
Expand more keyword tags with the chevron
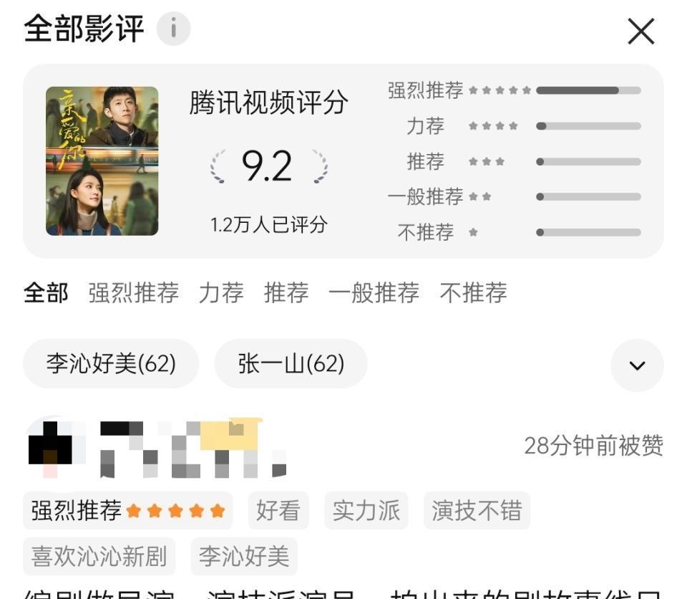(x=637, y=365)
